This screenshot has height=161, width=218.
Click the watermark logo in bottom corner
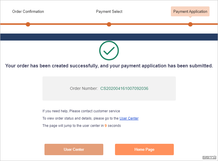point(210,157)
